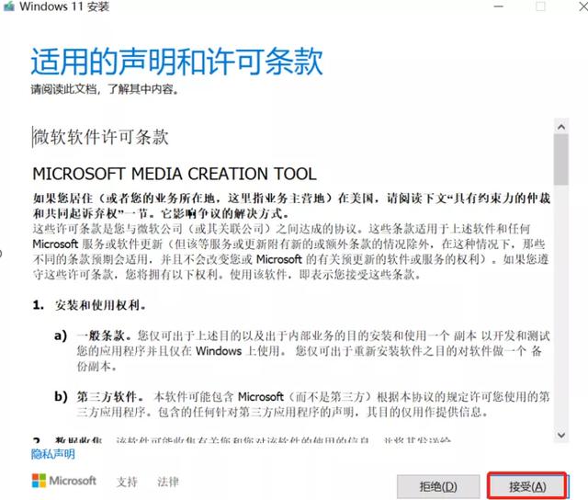Click the Windows 11 安装 title bar icon
588x500 pixels.
8,6
